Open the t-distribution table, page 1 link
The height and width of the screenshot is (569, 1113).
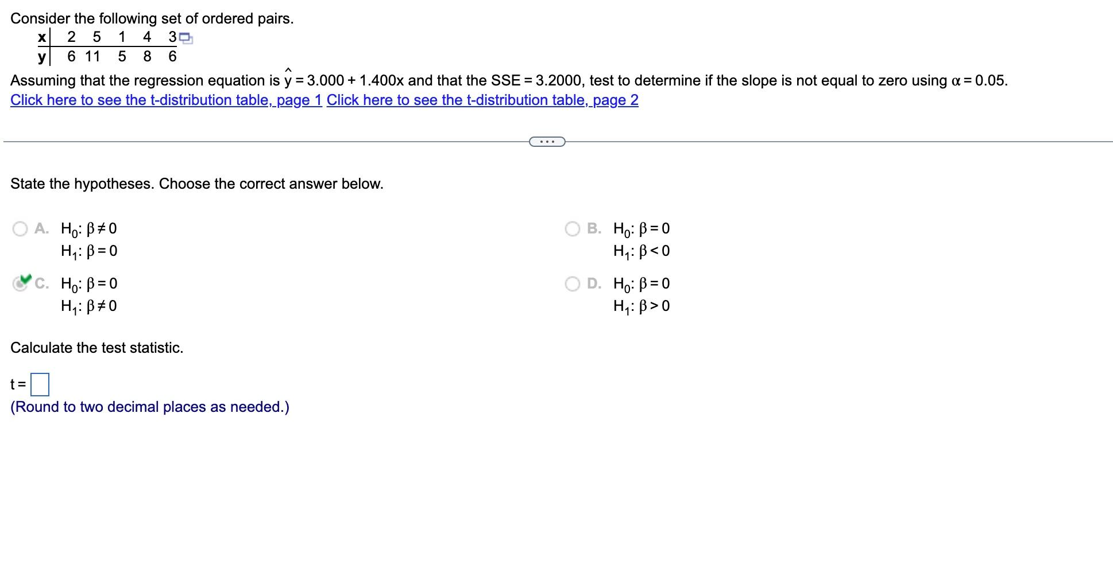(x=166, y=100)
